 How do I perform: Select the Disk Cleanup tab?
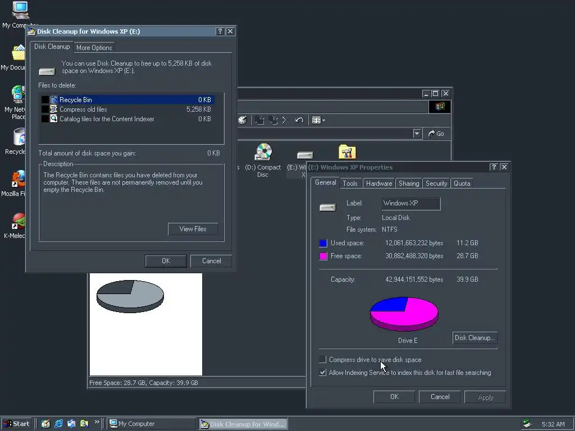[x=52, y=47]
